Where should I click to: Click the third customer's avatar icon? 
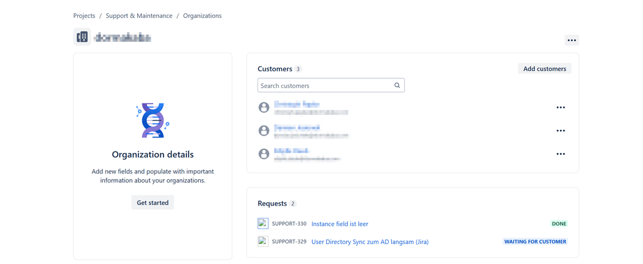click(264, 154)
